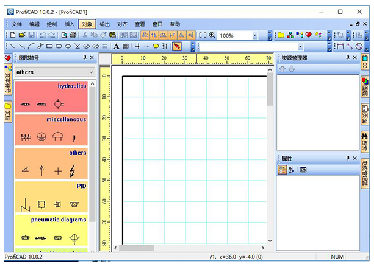Toggle alphabetical A-Z sort in properties panel
This screenshot has height=264, width=374.
click(291, 170)
